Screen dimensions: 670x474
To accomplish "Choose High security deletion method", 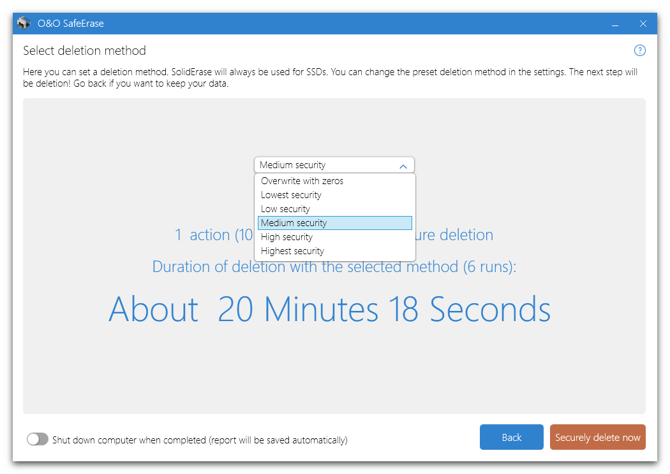I will pos(334,237).
